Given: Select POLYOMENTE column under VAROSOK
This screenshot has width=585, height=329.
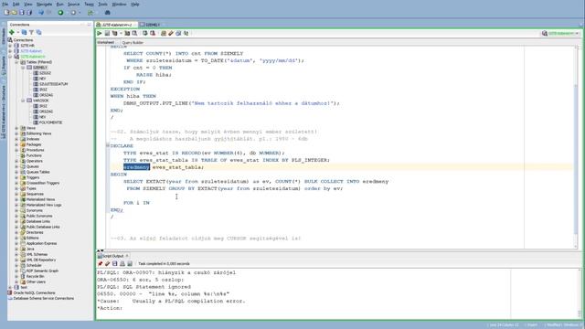Looking at the screenshot, I should [x=50, y=122].
